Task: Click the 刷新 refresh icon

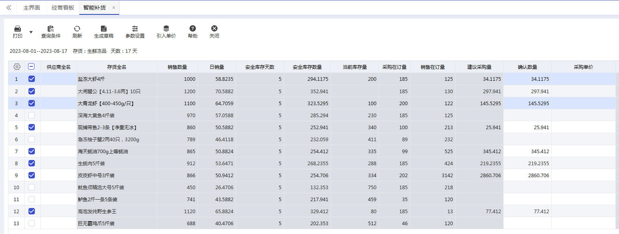Action: point(77,29)
